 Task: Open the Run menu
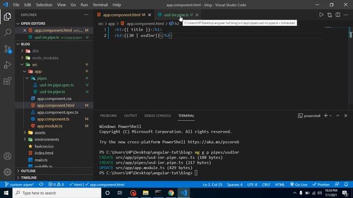tap(84, 5)
